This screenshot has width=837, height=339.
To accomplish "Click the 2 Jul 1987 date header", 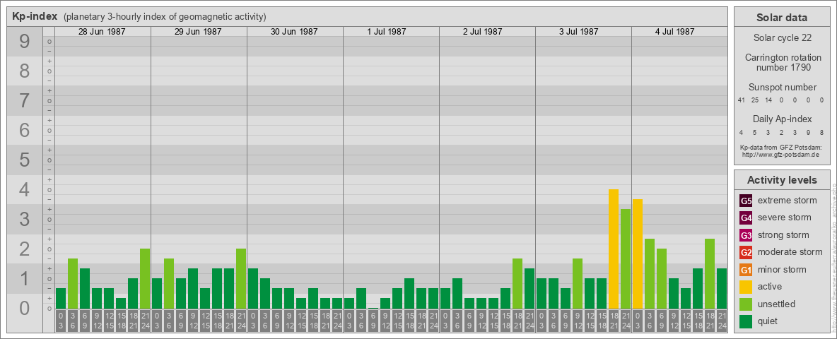I will pyautogui.click(x=483, y=32).
